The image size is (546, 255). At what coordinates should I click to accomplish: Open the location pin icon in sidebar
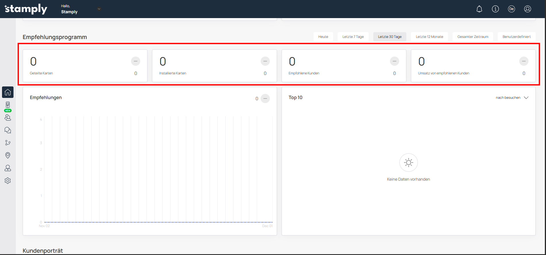[8, 155]
